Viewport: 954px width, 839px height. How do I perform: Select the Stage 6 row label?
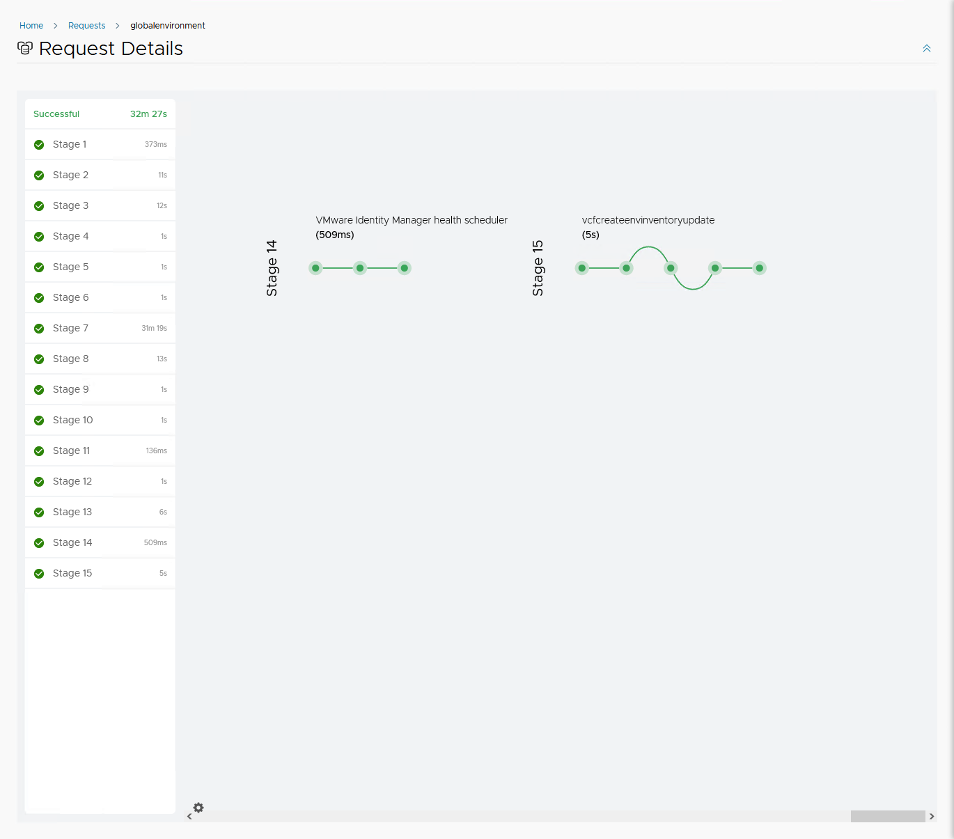point(70,297)
